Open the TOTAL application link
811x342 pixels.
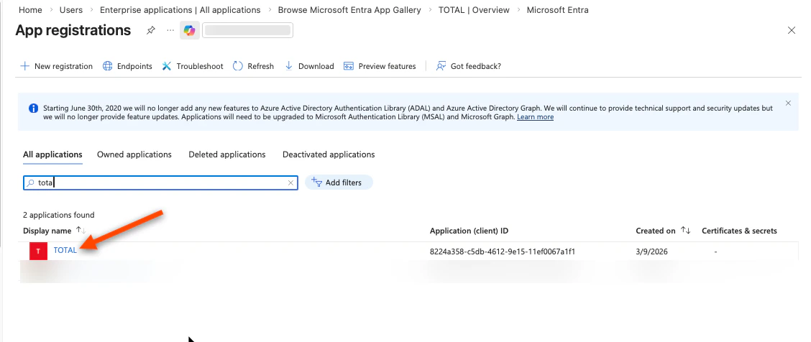65,250
